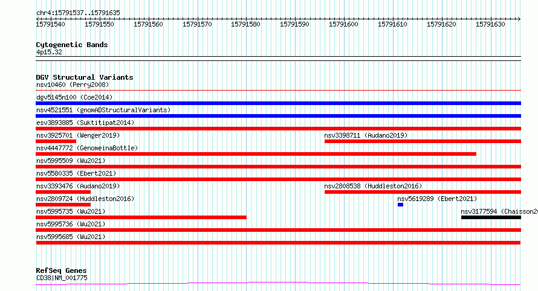Click nsv5995736 (Wu2021) label
This screenshot has width=538, height=291.
point(71,224)
